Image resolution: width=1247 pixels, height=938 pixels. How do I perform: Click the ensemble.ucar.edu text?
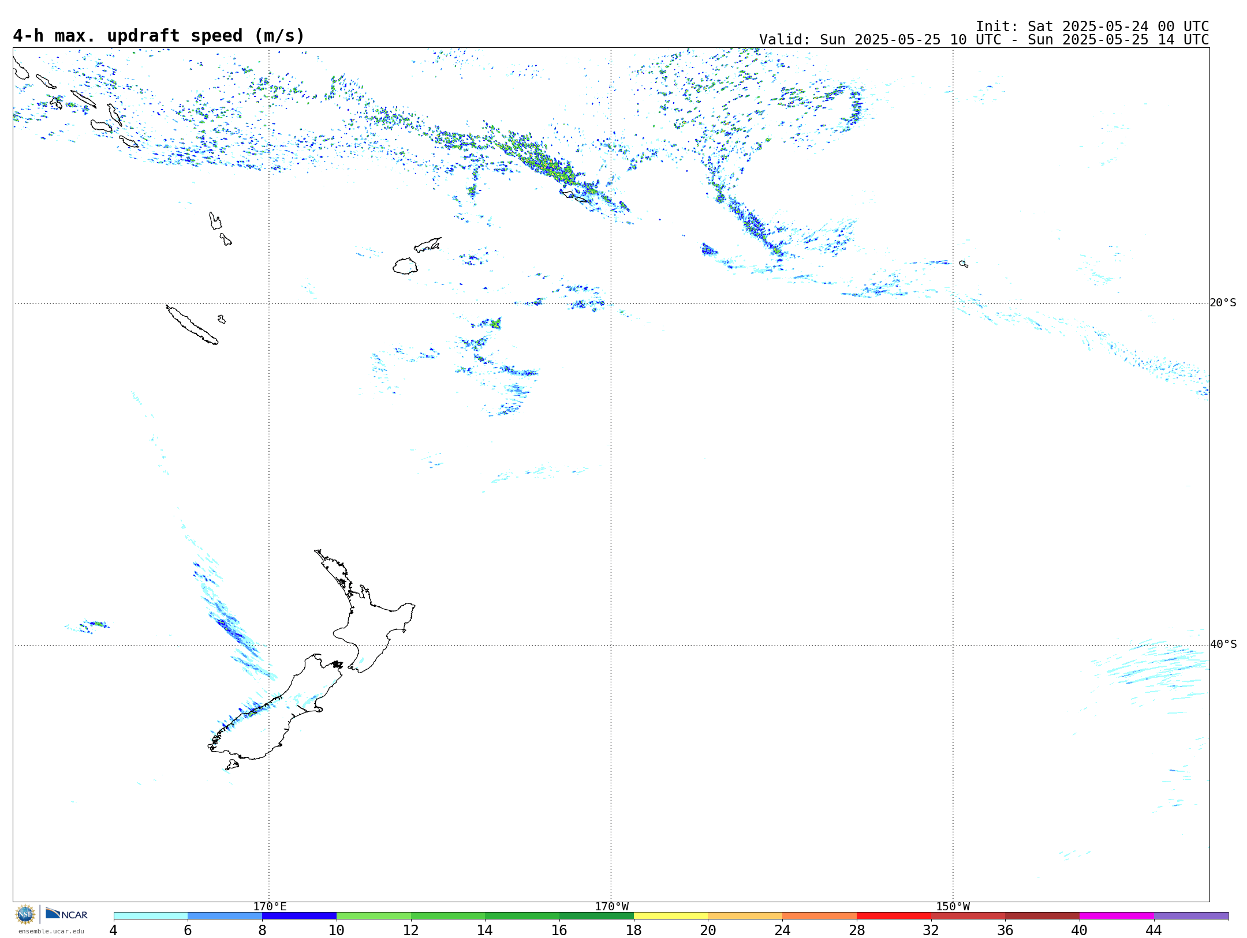[x=51, y=931]
